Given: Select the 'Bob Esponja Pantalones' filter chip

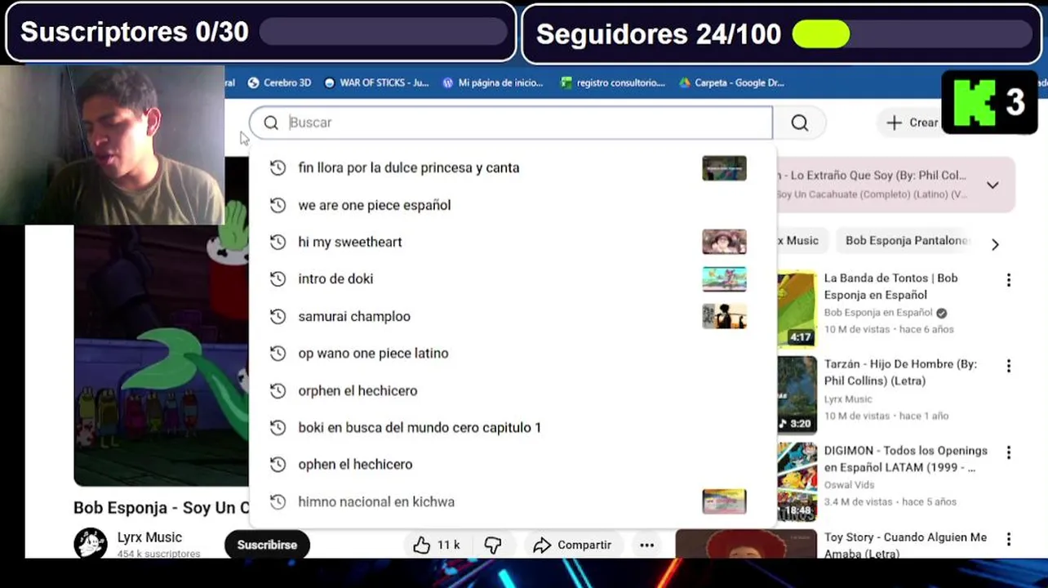Looking at the screenshot, I should click(906, 241).
